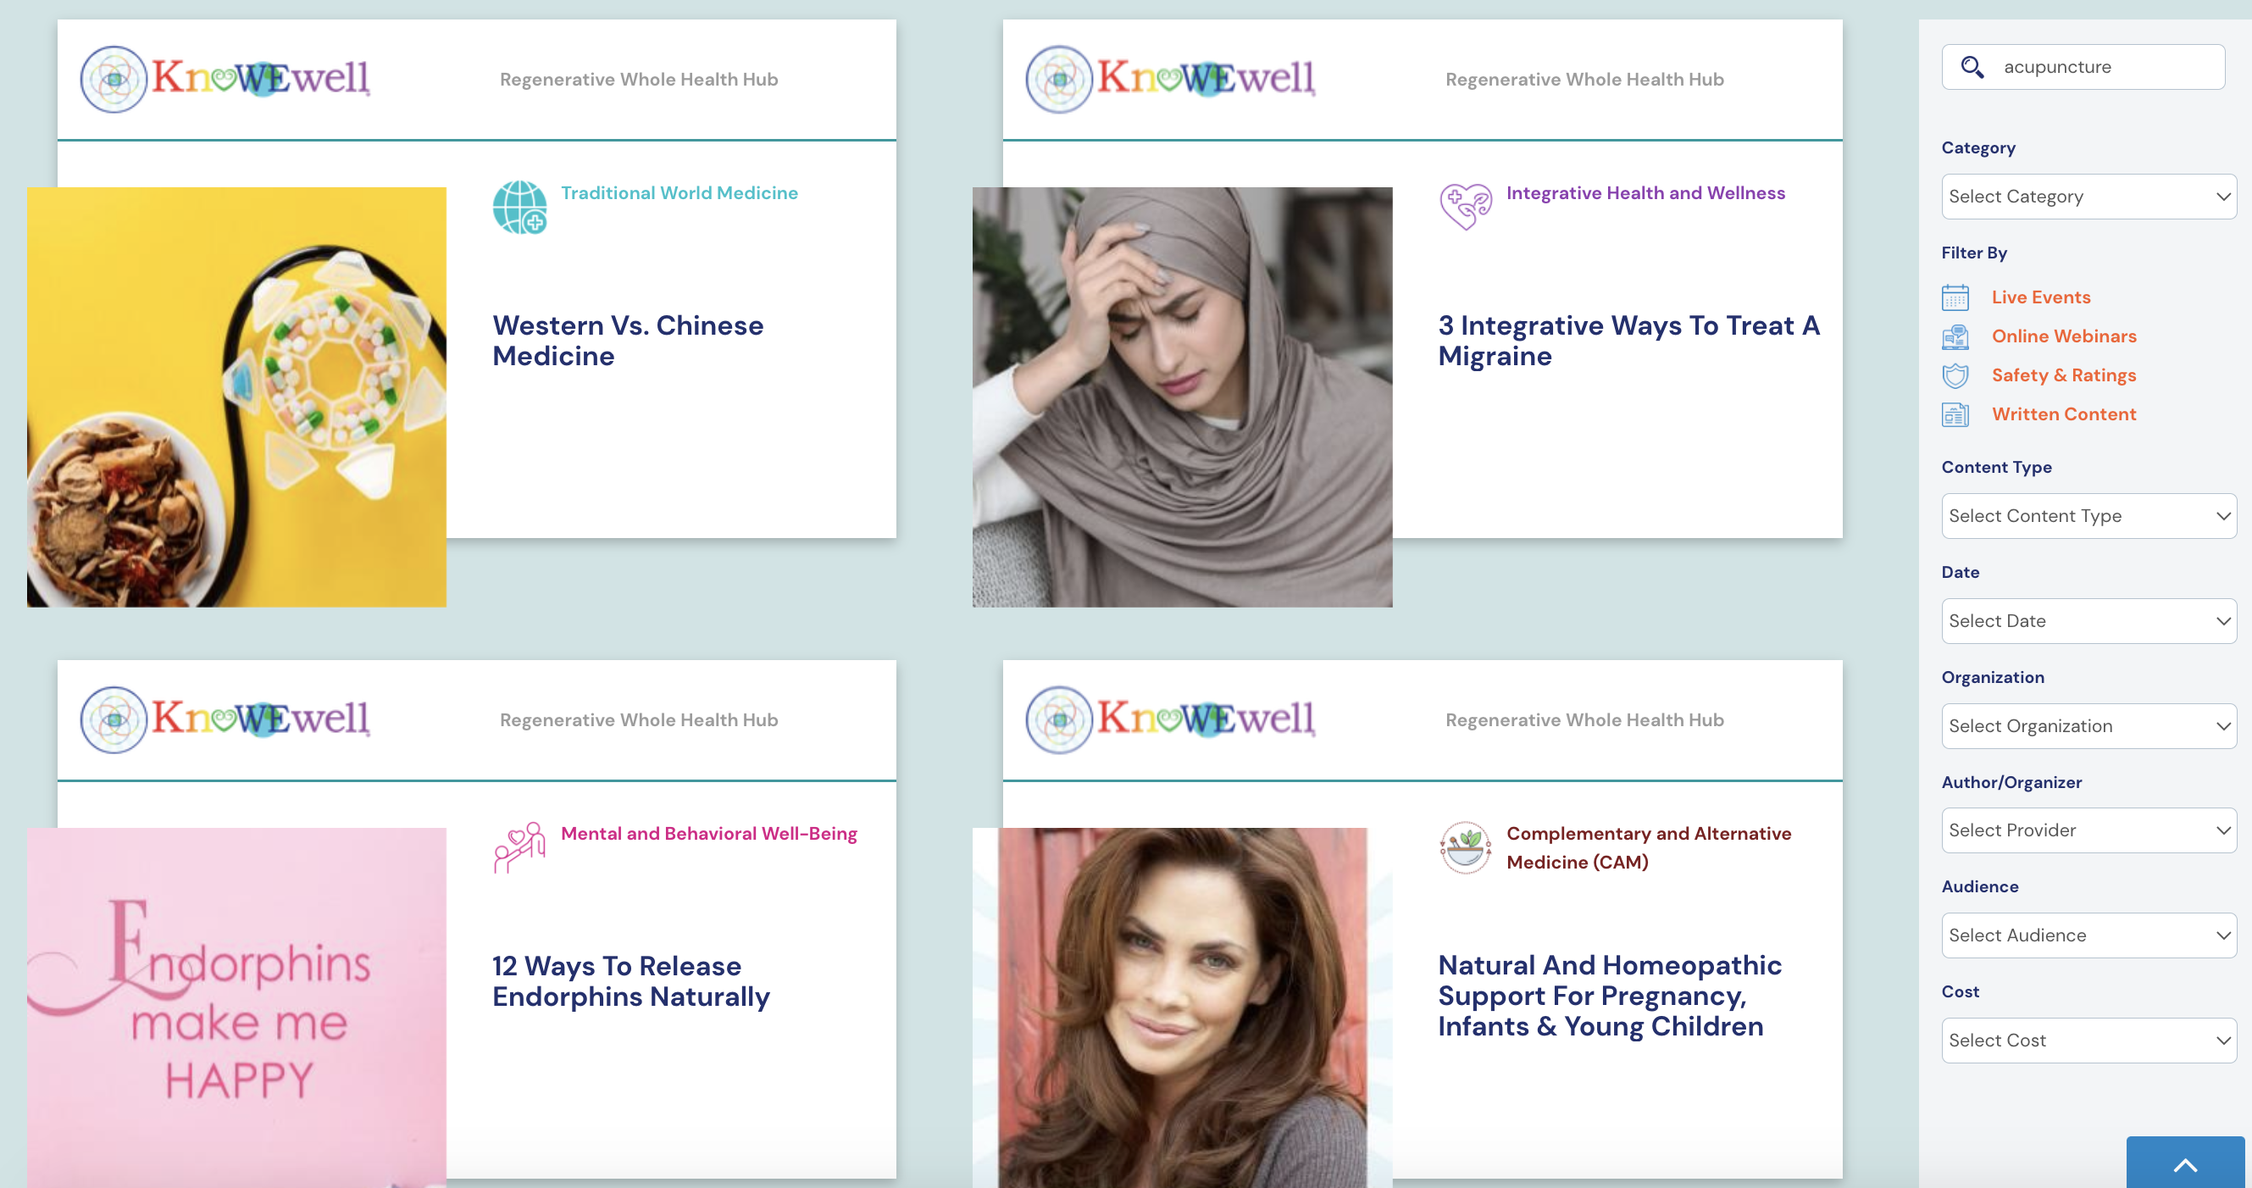The width and height of the screenshot is (2252, 1188).
Task: Expand the Select Content Type dropdown
Action: (2088, 516)
